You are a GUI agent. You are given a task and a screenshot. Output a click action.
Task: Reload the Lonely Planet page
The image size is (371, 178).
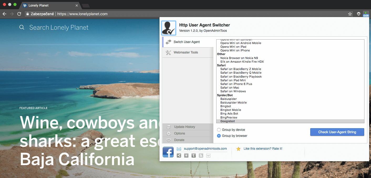click(19, 14)
